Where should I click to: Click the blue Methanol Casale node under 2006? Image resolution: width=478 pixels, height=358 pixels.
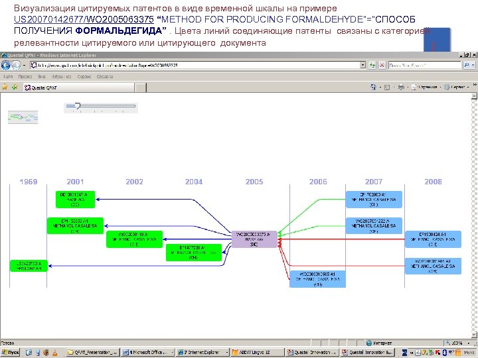pos(317,279)
